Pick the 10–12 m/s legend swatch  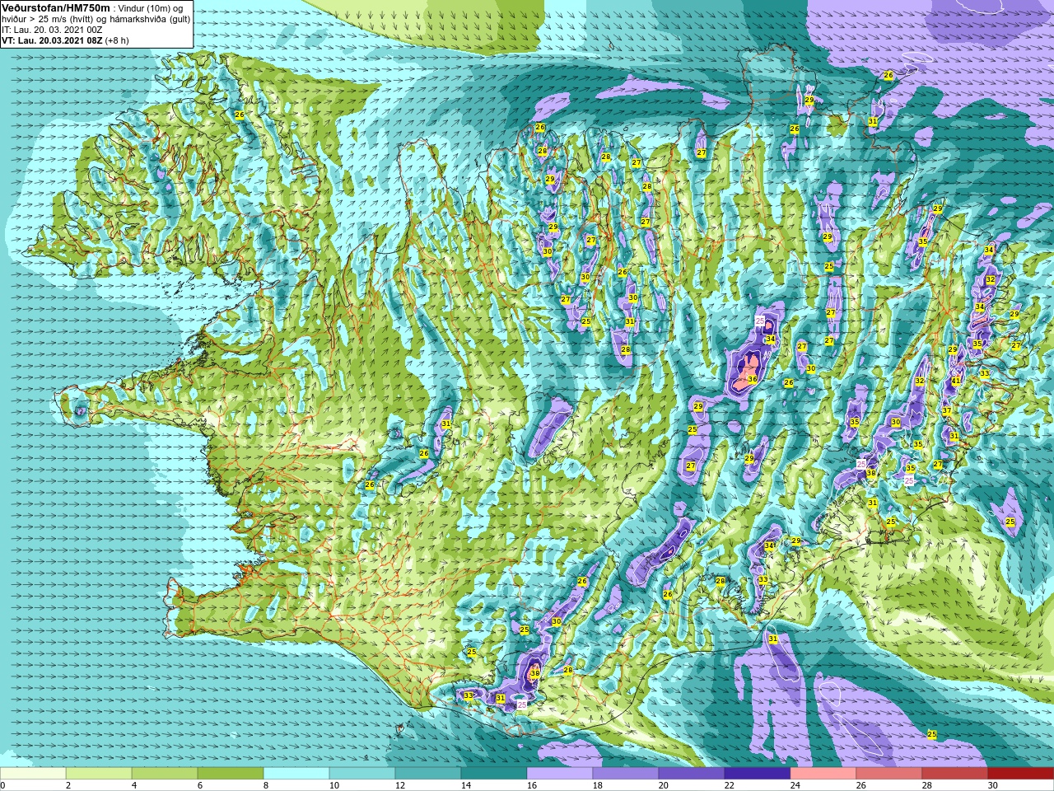click(362, 774)
